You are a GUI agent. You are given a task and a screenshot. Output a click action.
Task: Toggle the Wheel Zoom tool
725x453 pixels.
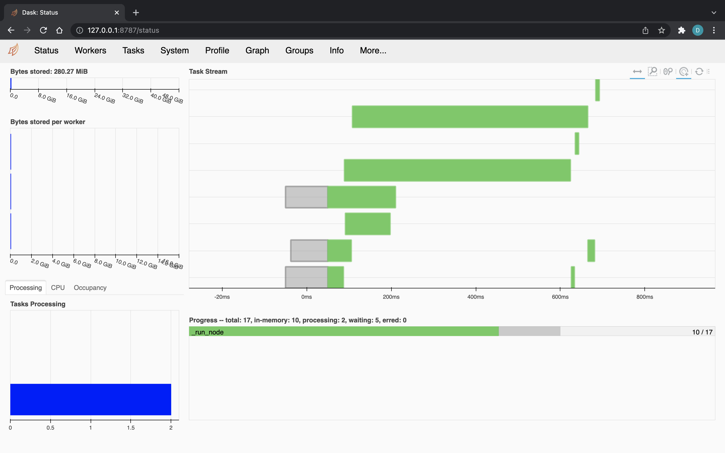668,72
